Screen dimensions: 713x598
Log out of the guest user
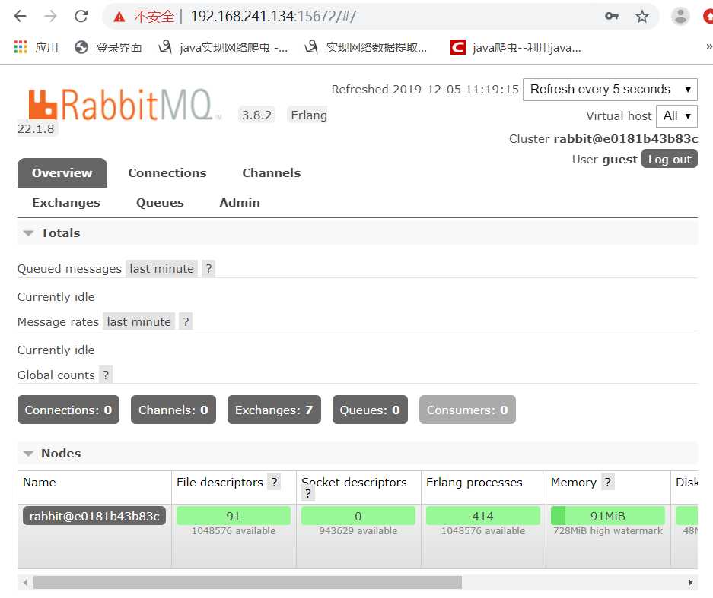click(x=669, y=159)
